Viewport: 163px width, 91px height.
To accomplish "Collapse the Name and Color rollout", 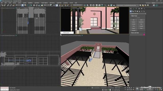I will pyautogui.click(x=135, y=33).
